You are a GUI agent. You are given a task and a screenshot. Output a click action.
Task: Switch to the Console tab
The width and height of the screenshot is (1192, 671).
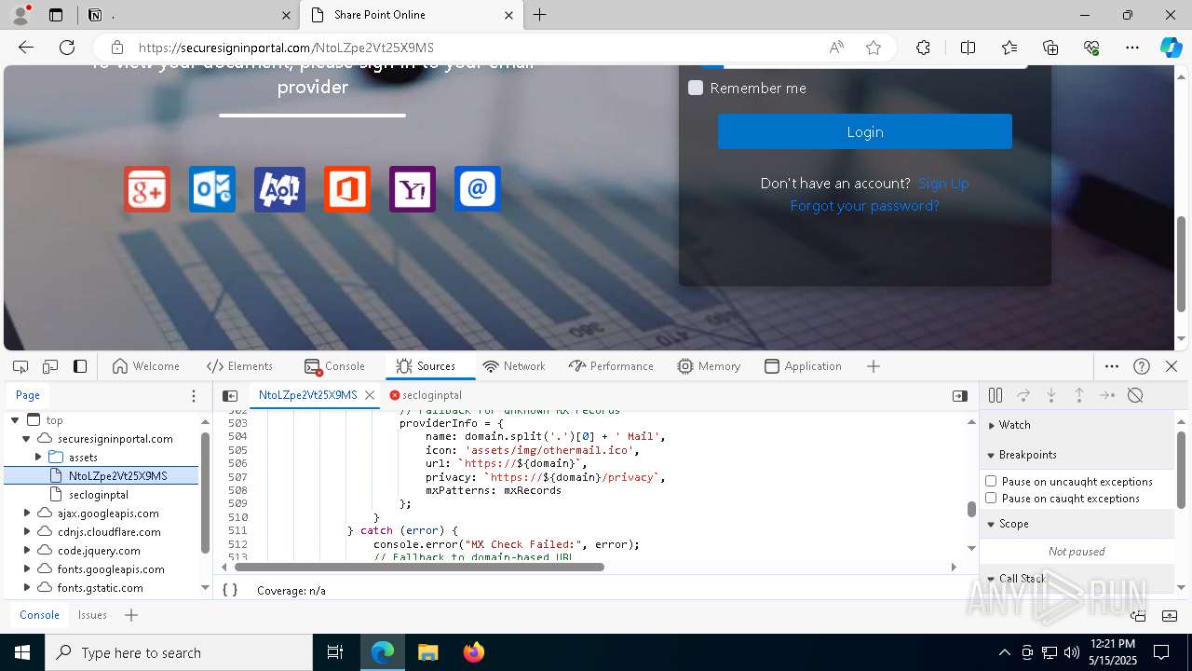pyautogui.click(x=334, y=366)
